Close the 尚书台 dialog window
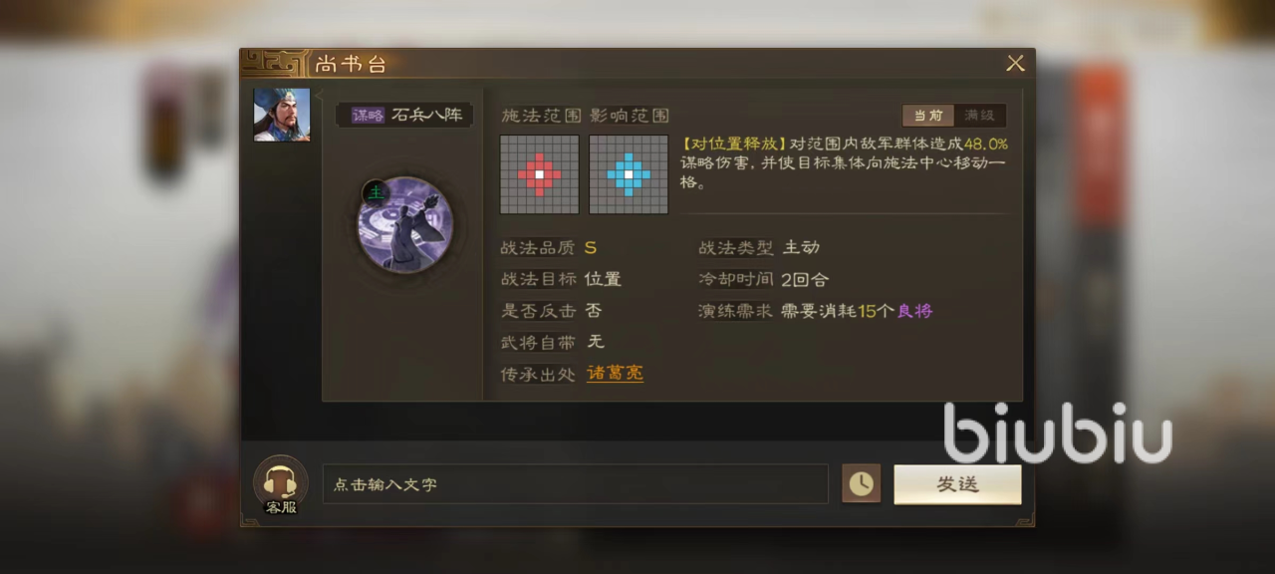The image size is (1275, 574). (1015, 64)
